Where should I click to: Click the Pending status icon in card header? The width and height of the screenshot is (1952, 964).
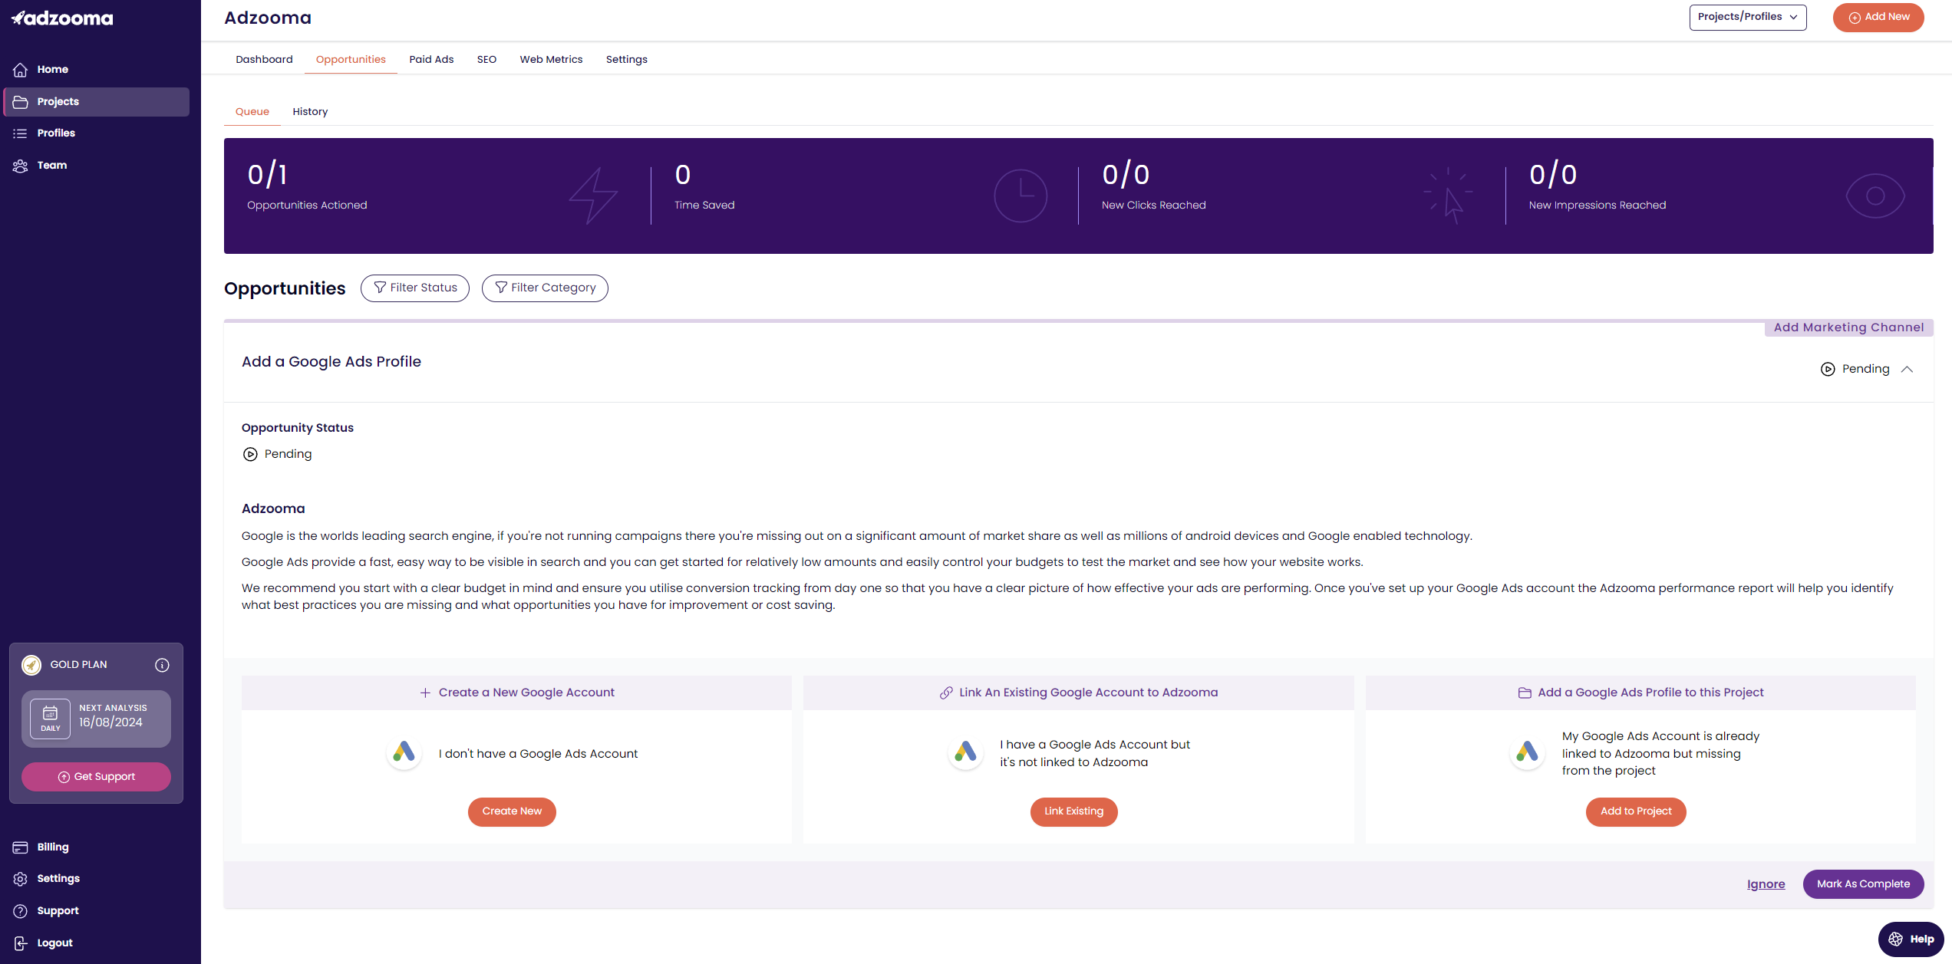pos(1828,369)
